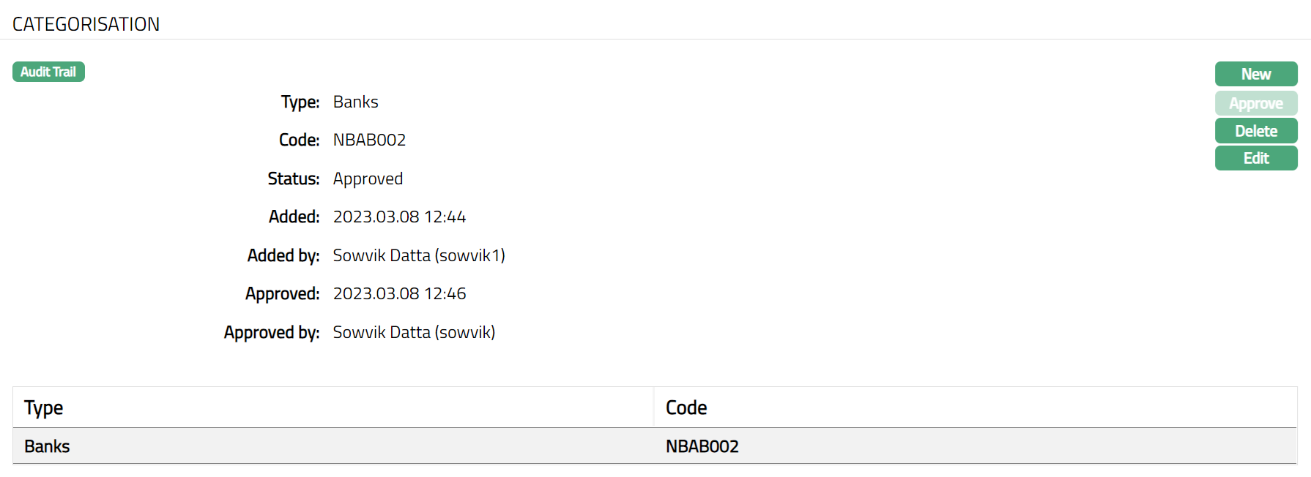Click the Code value NBAB002 in the details
Image resolution: width=1311 pixels, height=477 pixels.
coord(369,140)
